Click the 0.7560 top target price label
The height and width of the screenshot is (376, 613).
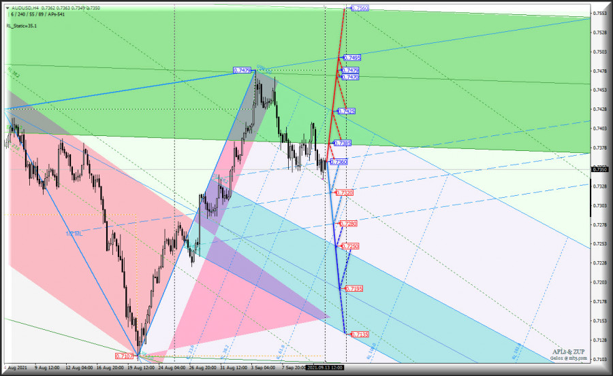click(360, 8)
